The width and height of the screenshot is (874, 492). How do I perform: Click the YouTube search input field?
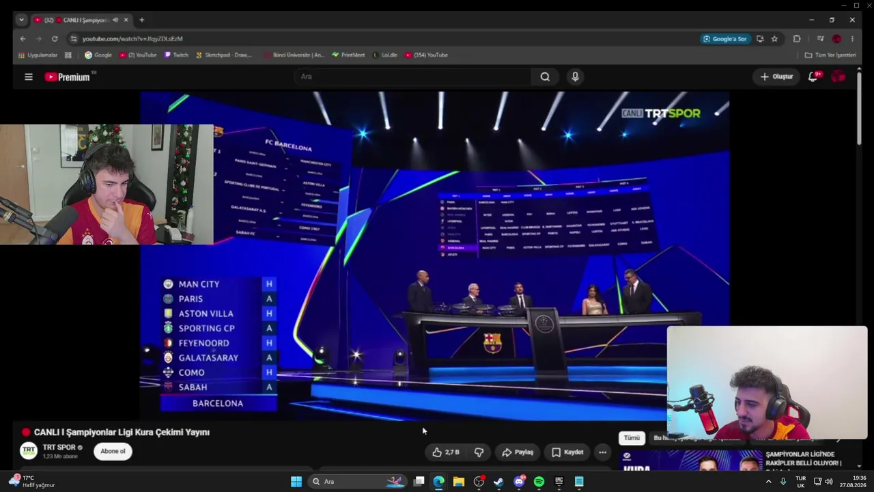413,77
